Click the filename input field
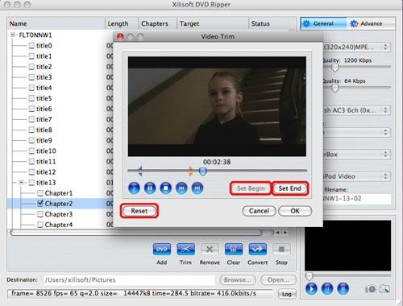 click(357, 199)
